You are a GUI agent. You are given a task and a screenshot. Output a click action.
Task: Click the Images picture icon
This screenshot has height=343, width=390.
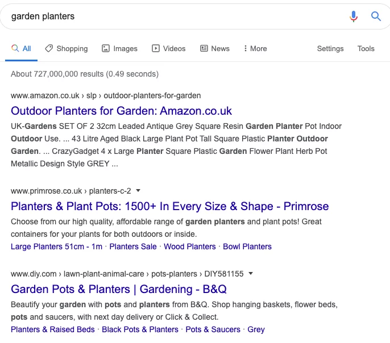point(106,48)
